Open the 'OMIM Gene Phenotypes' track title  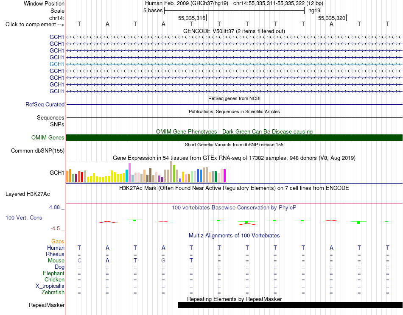click(235, 131)
